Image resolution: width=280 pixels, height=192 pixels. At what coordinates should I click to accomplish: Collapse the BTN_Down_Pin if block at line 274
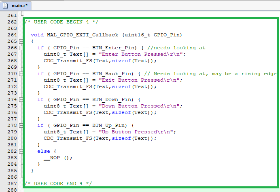21,99
